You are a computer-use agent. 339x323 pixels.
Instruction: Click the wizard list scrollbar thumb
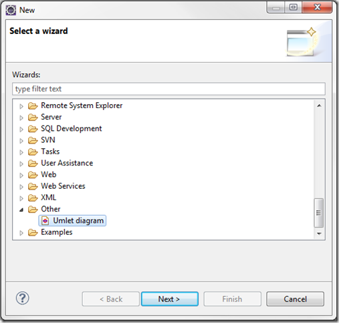coord(319,213)
